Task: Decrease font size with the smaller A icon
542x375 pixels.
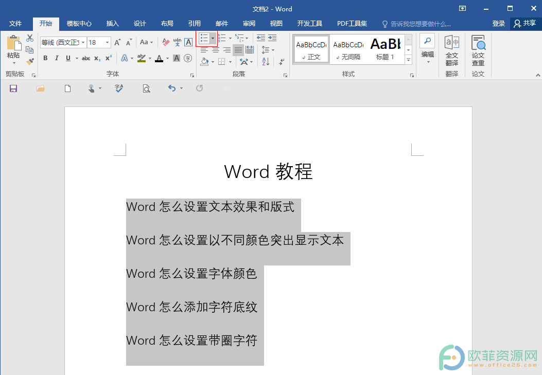Action: [x=129, y=43]
